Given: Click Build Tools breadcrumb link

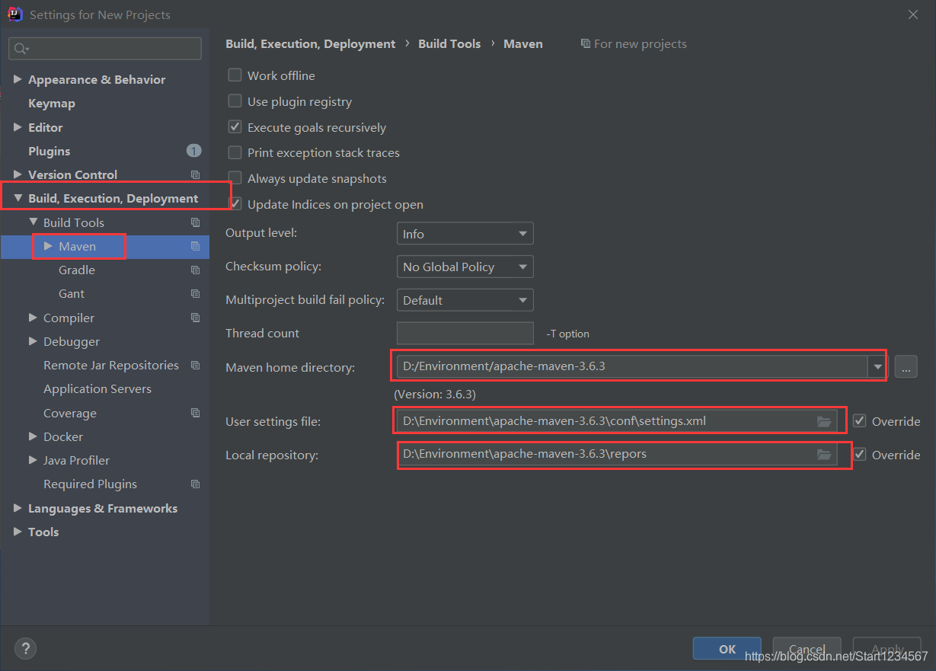Looking at the screenshot, I should (449, 44).
